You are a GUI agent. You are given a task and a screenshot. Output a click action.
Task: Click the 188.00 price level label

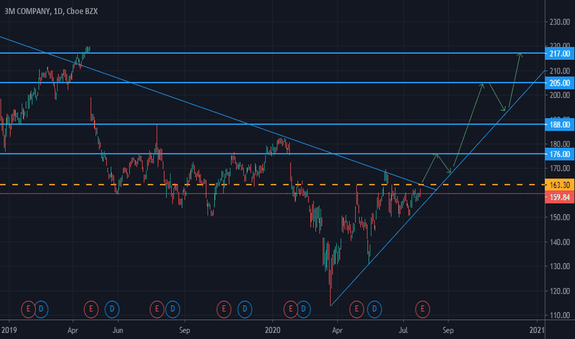pos(560,125)
